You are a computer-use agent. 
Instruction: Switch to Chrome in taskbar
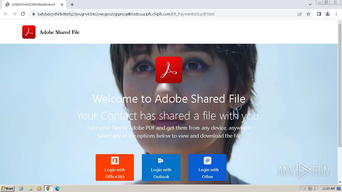tap(48, 189)
